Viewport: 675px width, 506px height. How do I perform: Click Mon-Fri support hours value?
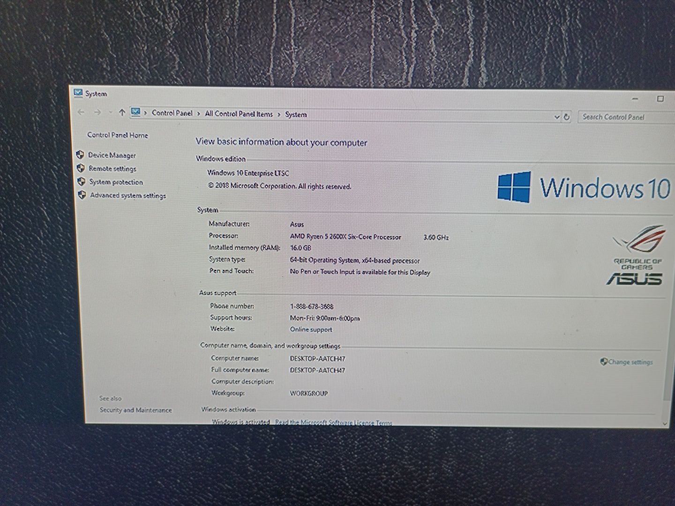324,318
